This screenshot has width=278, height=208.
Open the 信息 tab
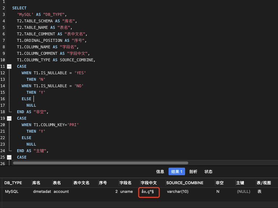(160, 172)
